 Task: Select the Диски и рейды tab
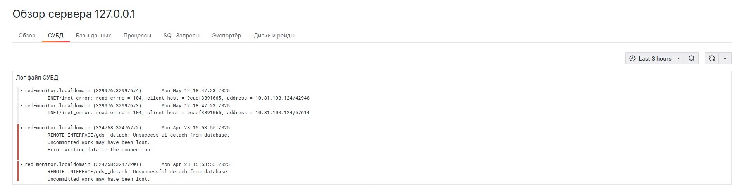[274, 36]
